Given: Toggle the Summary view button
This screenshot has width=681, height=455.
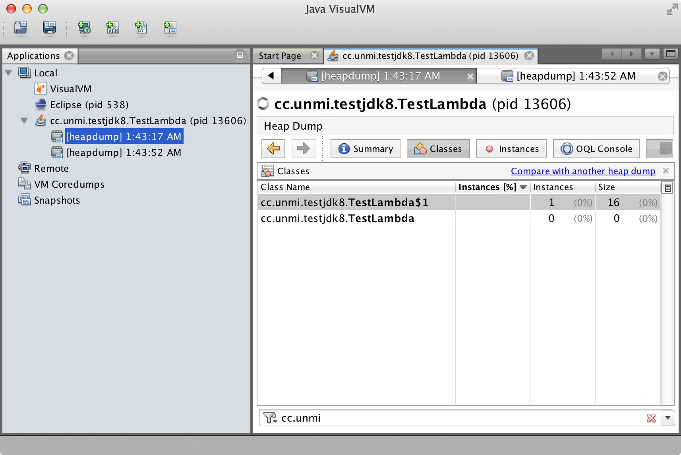Looking at the screenshot, I should pos(366,149).
